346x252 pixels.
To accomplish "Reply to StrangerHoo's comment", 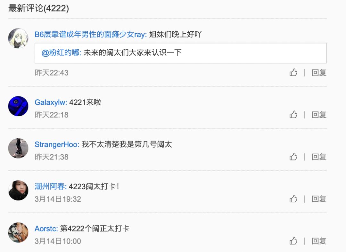I will coord(319,157).
